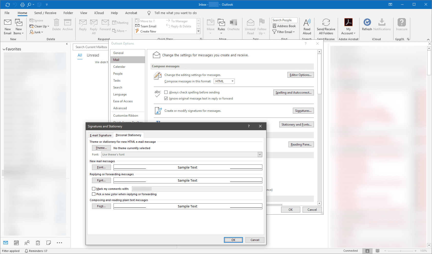432x254 pixels.
Task: Click the Theme... button
Action: (x=101, y=148)
